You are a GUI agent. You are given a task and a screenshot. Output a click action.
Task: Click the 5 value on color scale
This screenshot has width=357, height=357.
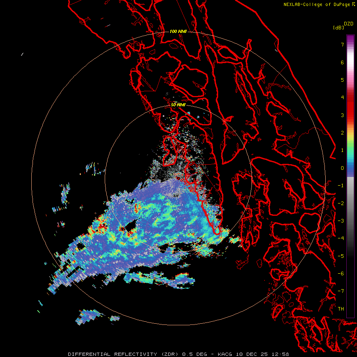(x=342, y=80)
